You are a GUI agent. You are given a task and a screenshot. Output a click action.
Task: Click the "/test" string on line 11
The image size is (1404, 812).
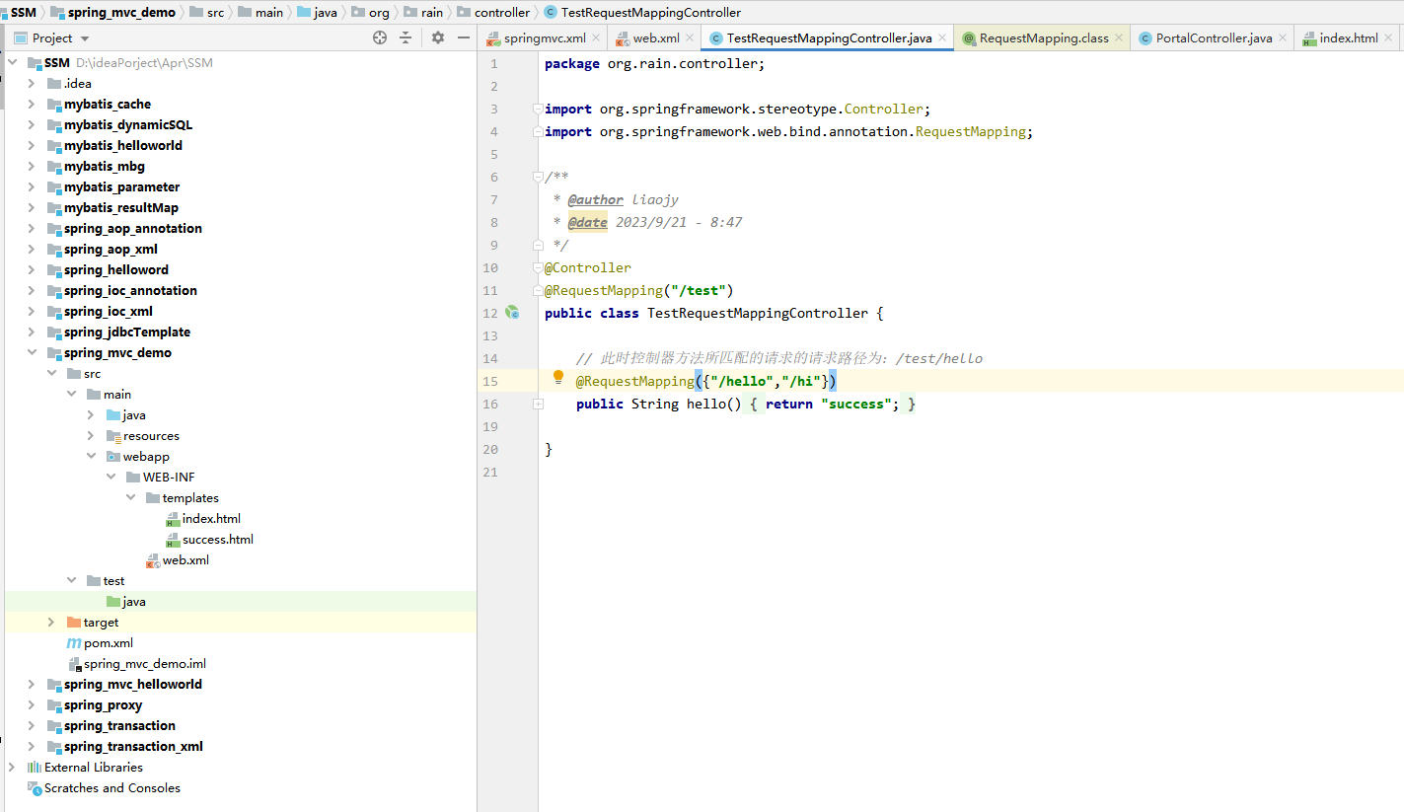(699, 290)
